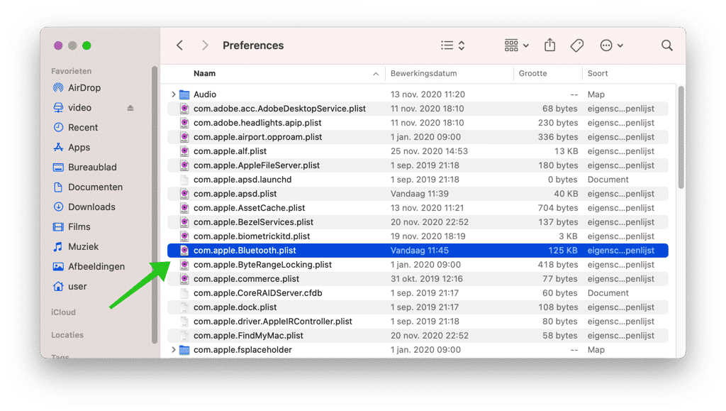Select com.apple.AppleFileServer.plist
This screenshot has width=726, height=411.
tap(418, 165)
